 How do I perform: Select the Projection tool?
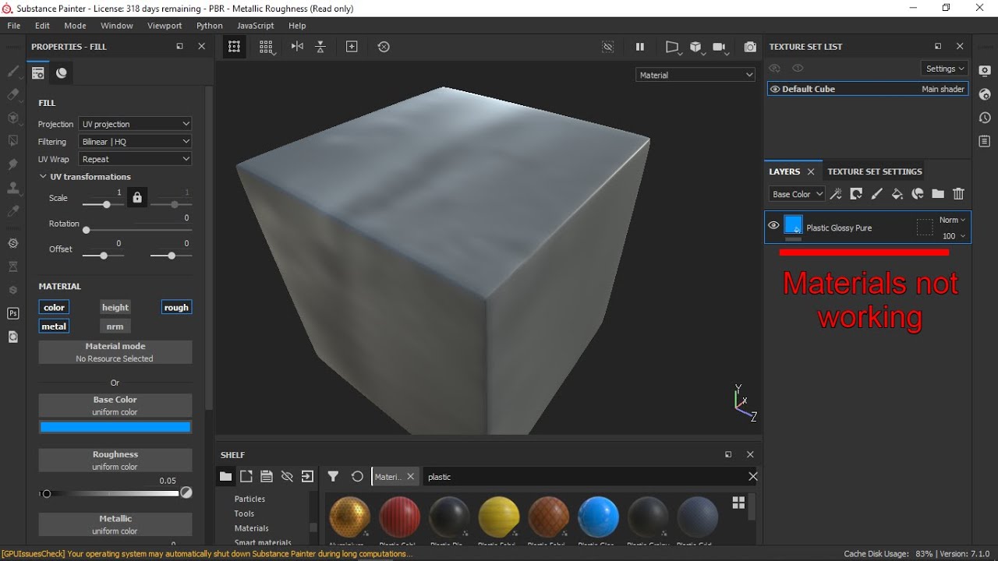(12, 118)
